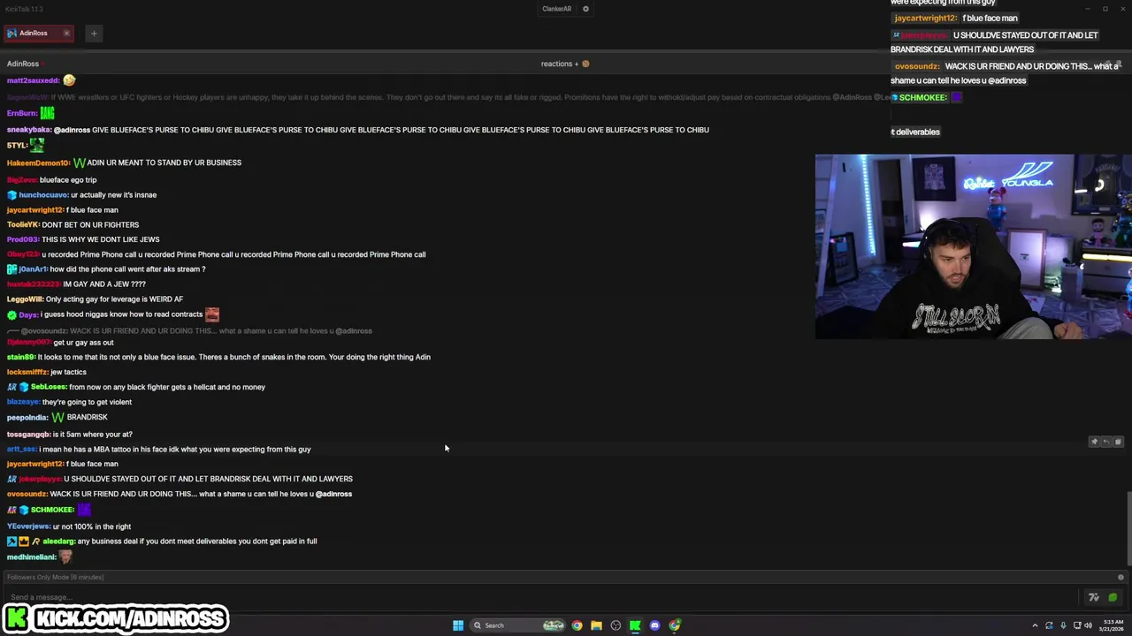Click the jokerplayys username

40,479
